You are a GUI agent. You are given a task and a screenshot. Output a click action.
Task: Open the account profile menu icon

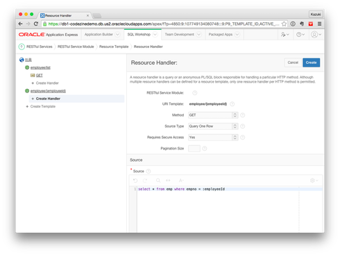[316, 35]
